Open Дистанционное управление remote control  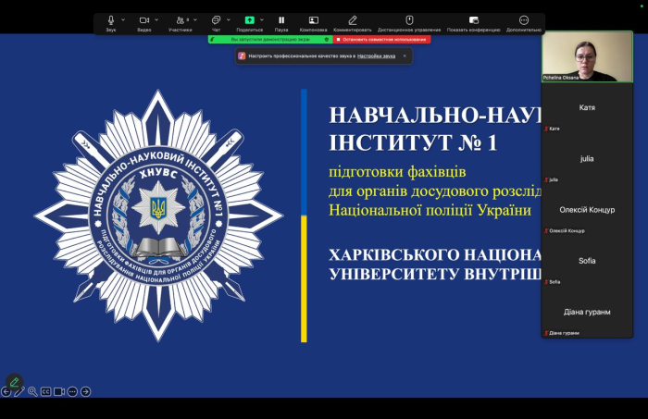[409, 20]
